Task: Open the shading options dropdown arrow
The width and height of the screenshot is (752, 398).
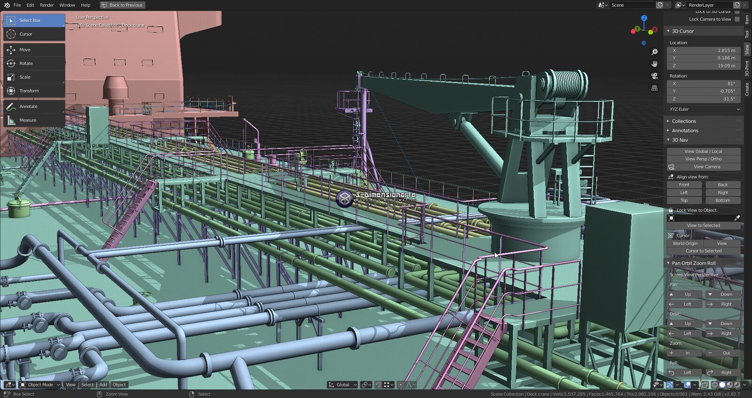Action: (x=744, y=384)
